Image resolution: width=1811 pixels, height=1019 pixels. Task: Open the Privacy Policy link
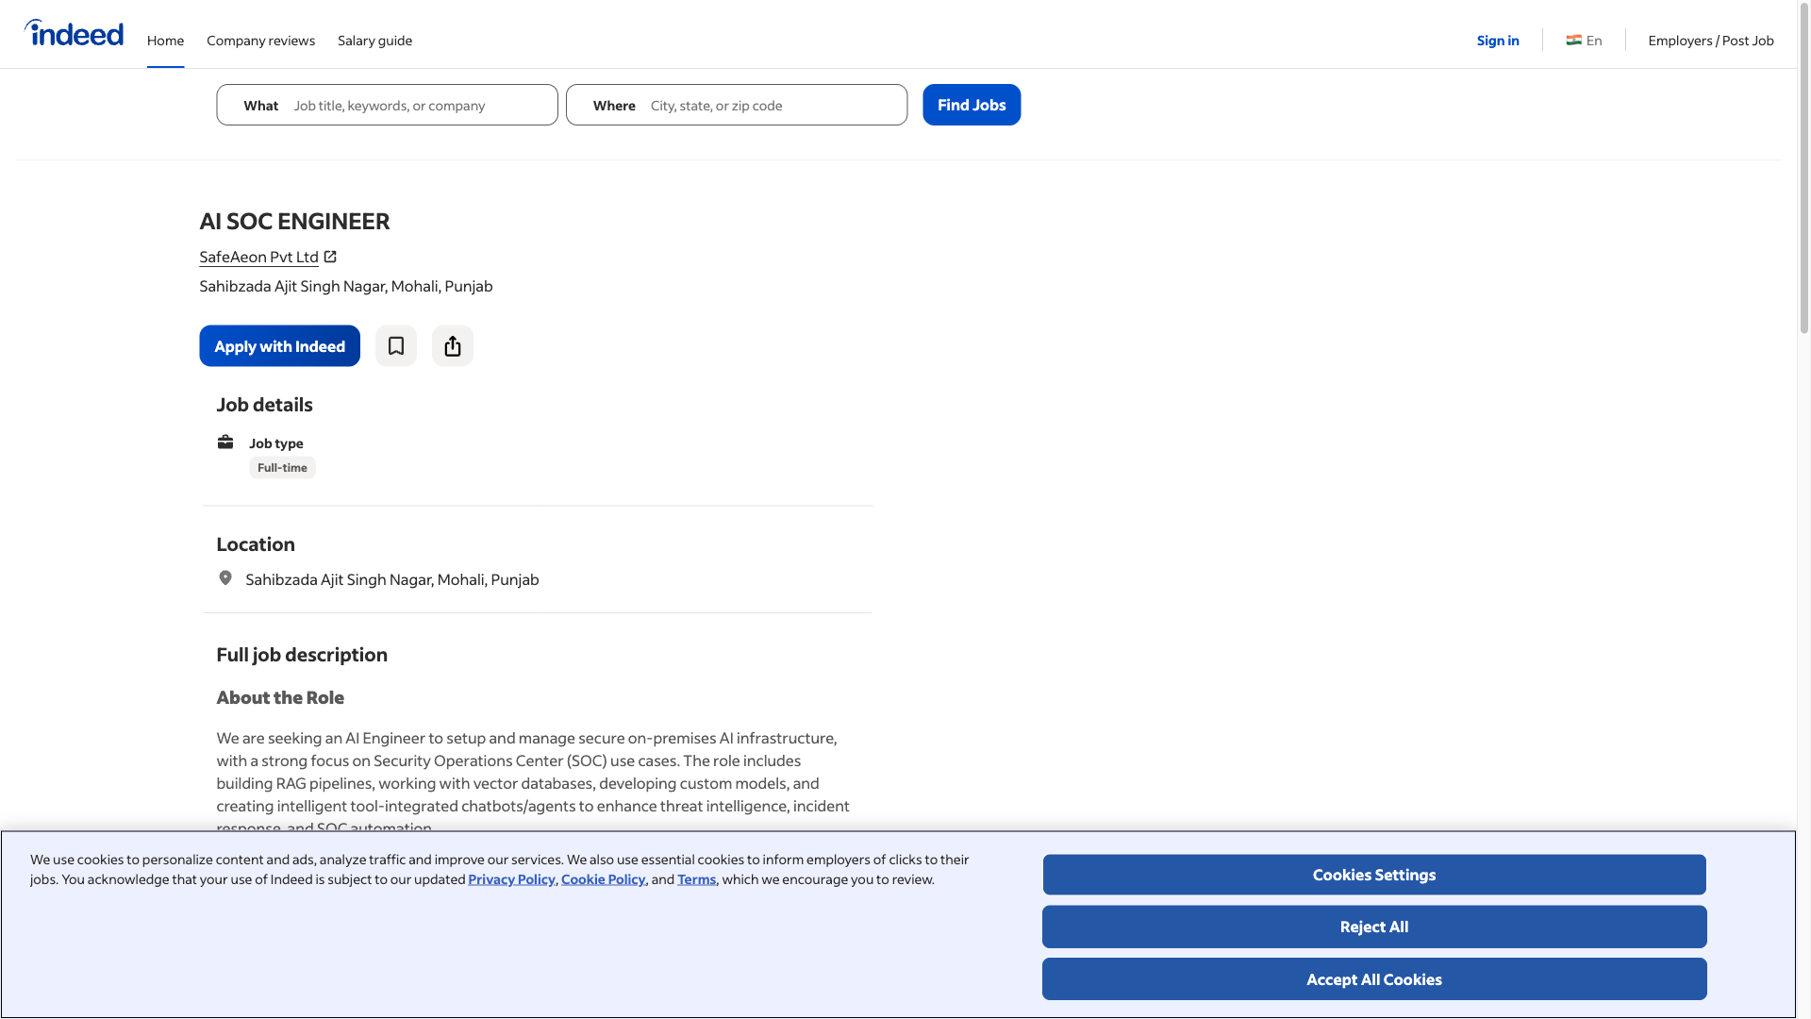(511, 879)
